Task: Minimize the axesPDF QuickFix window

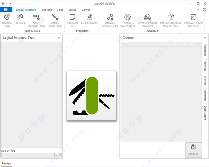Action: click(192, 3)
